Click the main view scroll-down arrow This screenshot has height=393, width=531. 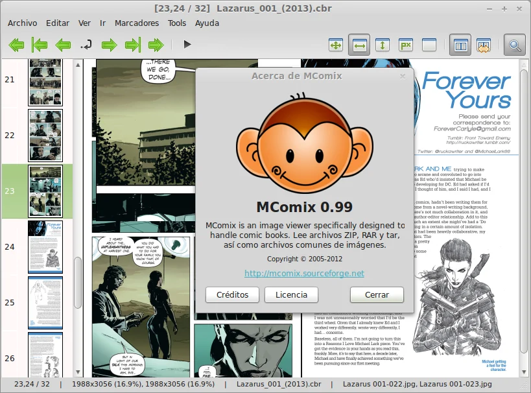[525, 372]
